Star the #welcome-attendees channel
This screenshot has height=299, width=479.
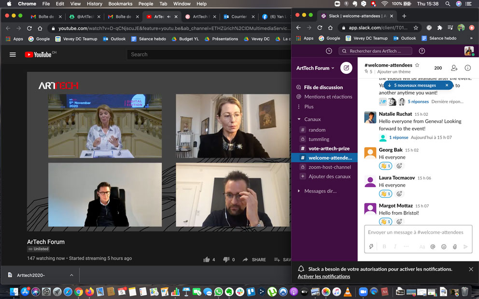click(417, 65)
